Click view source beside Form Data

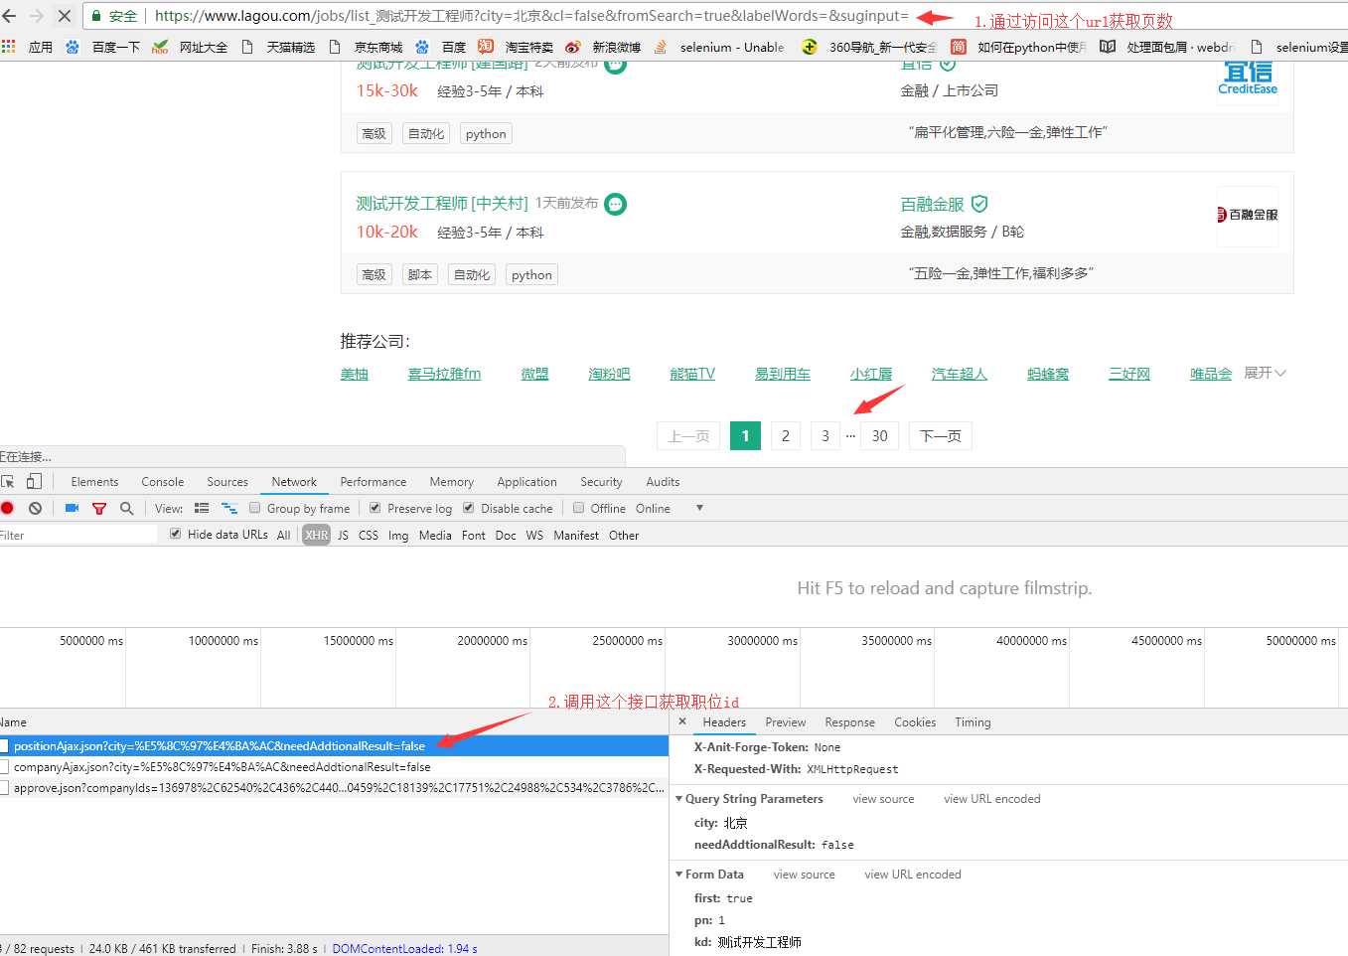click(x=805, y=874)
